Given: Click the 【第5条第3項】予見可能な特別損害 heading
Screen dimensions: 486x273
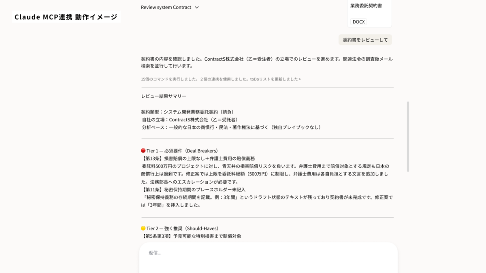Looking at the screenshot, I should 191,236.
